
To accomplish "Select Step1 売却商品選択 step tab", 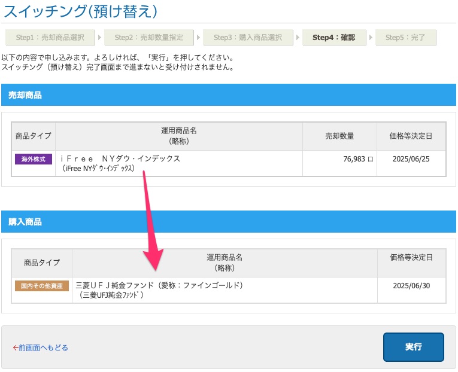I will pyautogui.click(x=50, y=37).
